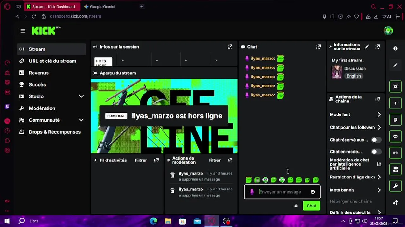This screenshot has width=405, height=227.
Task: Open Définir des objectifs arrow
Action: point(379,212)
